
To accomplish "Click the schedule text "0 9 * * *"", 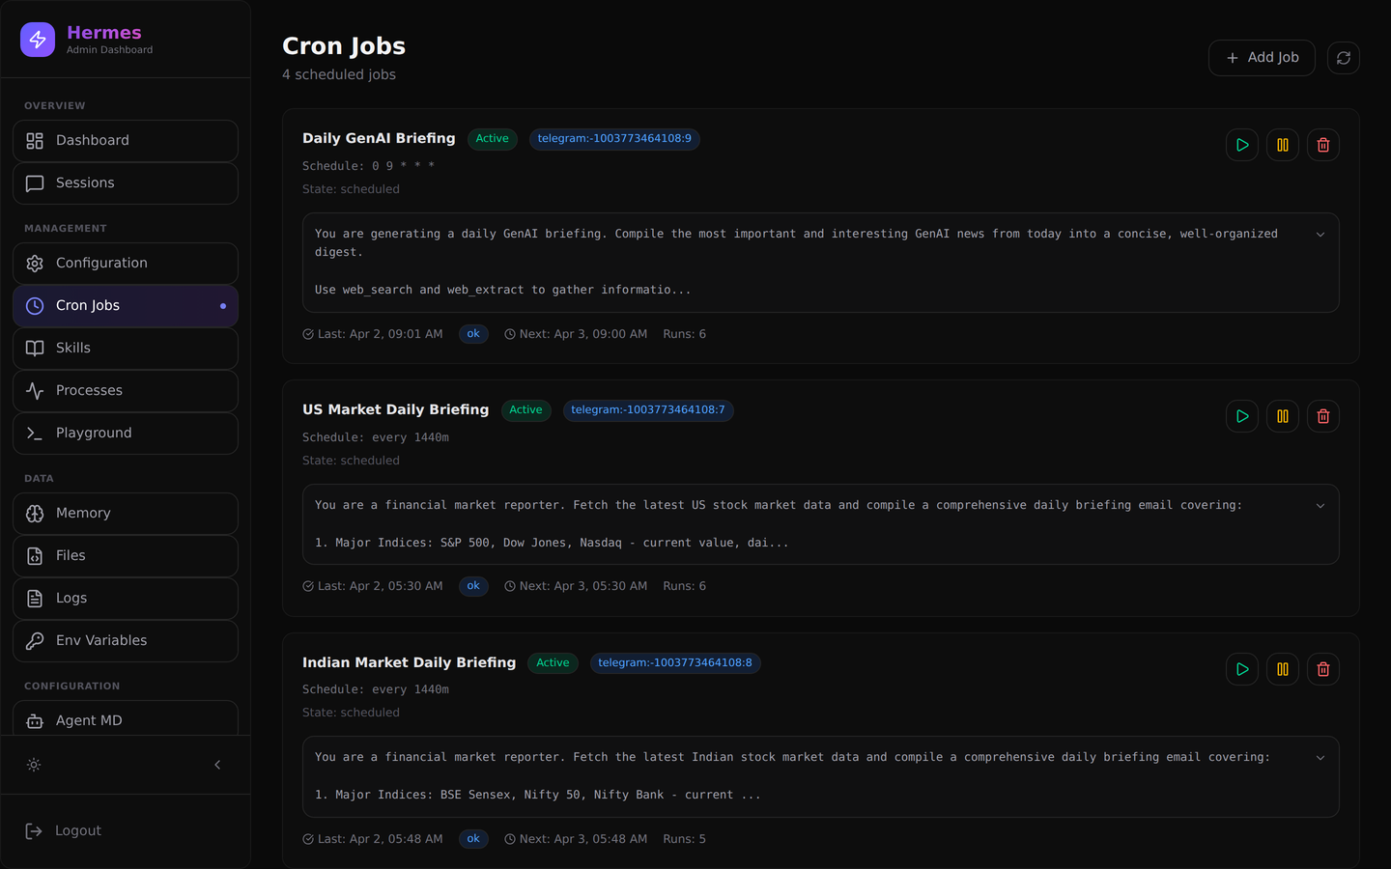I will (x=404, y=166).
